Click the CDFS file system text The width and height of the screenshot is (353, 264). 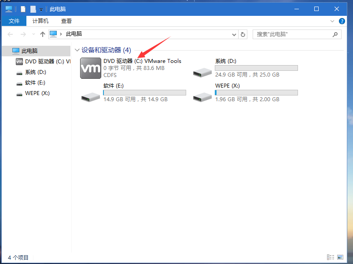[110, 75]
